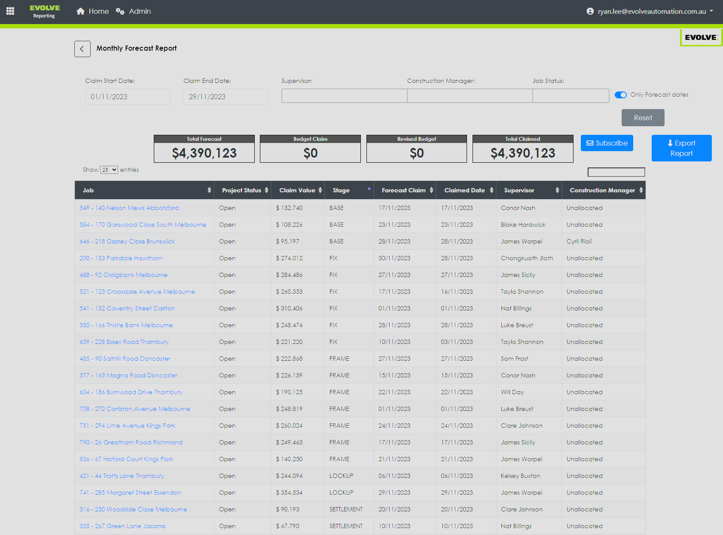Click the Claim Start Date field
This screenshot has height=535, width=723.
point(128,97)
